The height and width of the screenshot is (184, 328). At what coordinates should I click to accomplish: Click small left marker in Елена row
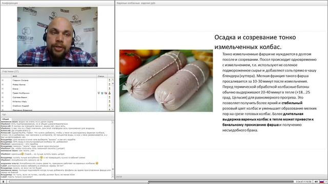pyautogui.click(x=3, y=89)
